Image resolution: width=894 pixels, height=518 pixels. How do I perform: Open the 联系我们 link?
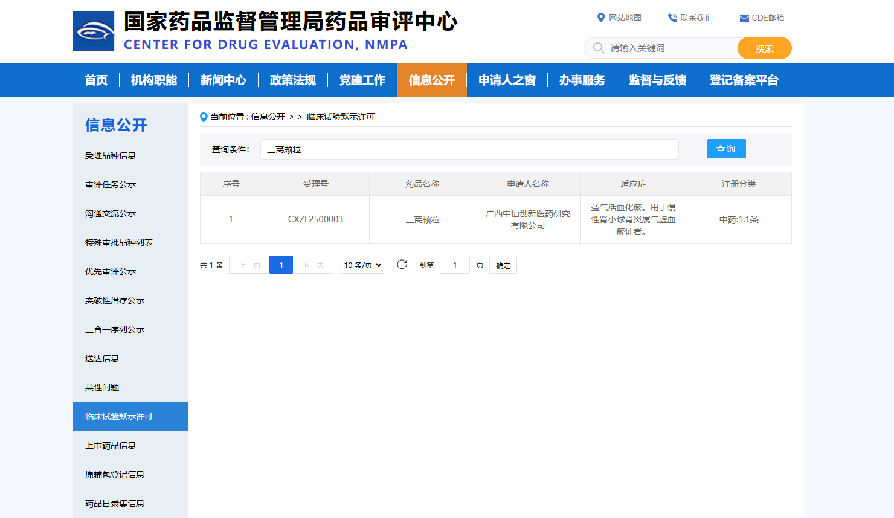click(696, 18)
